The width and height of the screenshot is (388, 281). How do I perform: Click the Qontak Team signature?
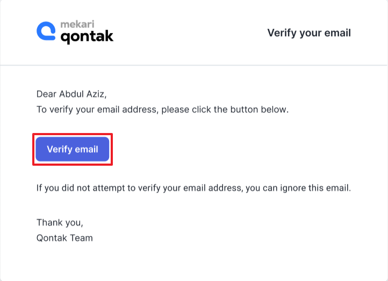point(64,238)
